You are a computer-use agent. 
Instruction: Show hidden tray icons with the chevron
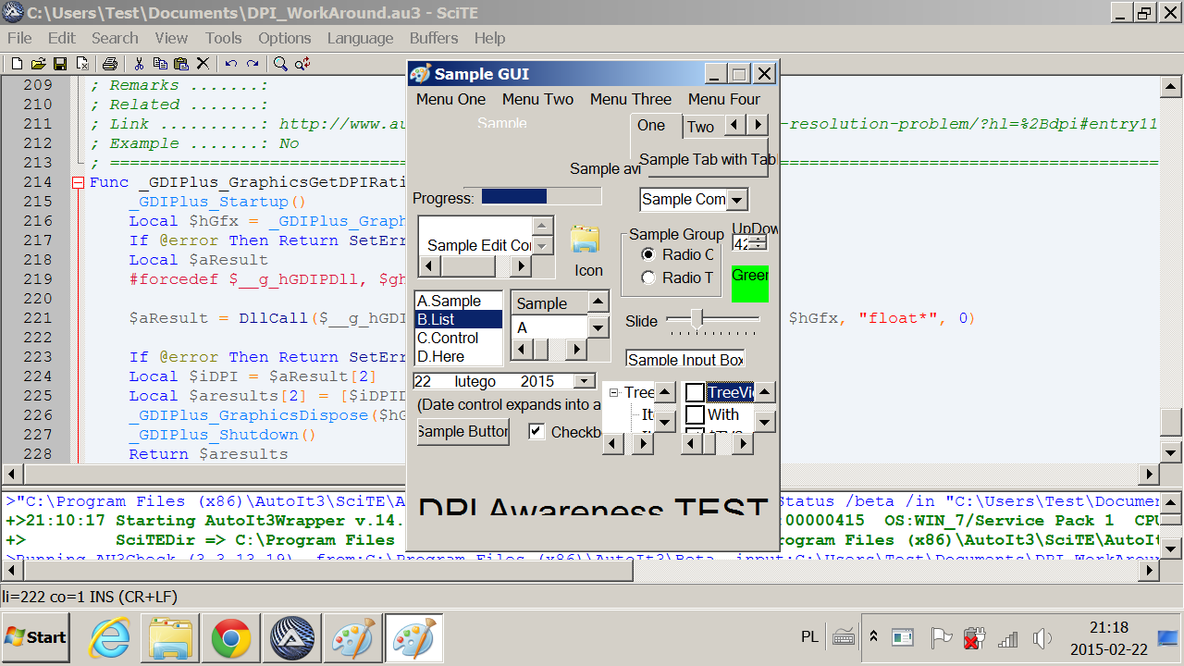(x=873, y=636)
